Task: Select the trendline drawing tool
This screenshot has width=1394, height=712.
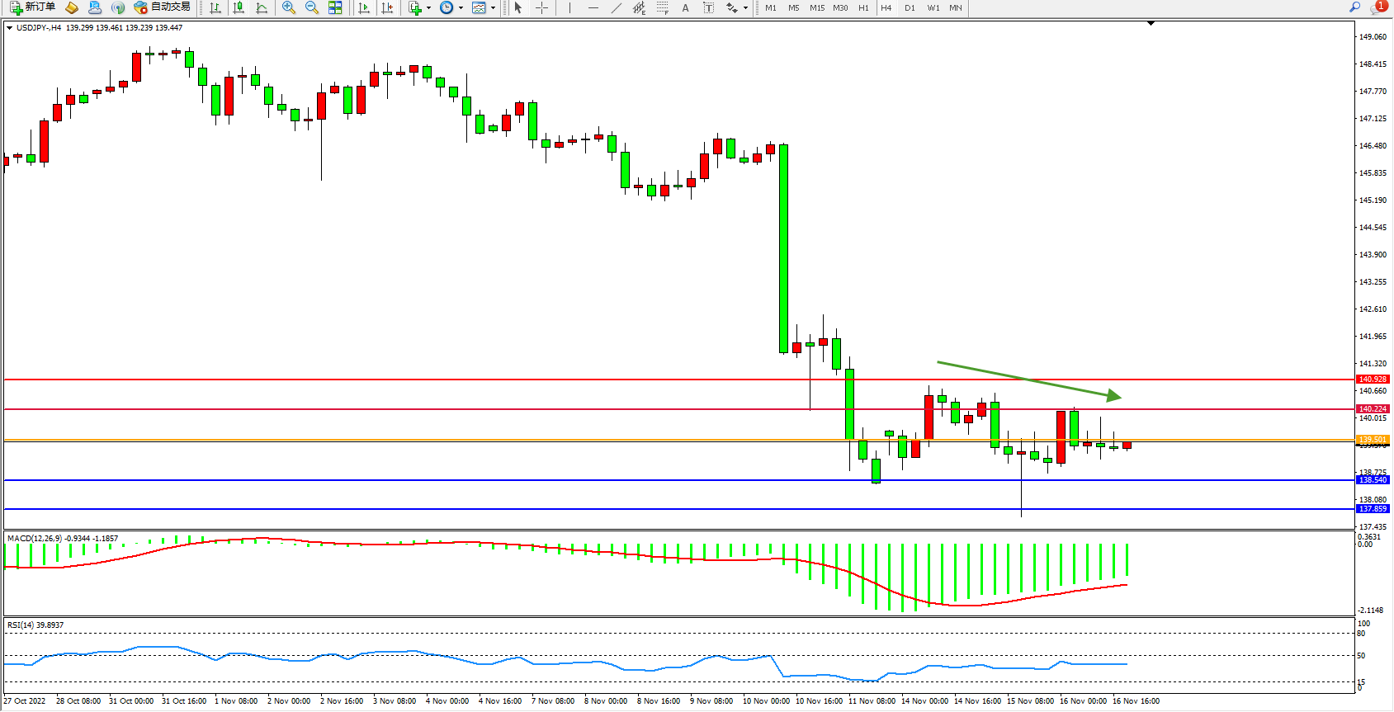Action: 617,7
